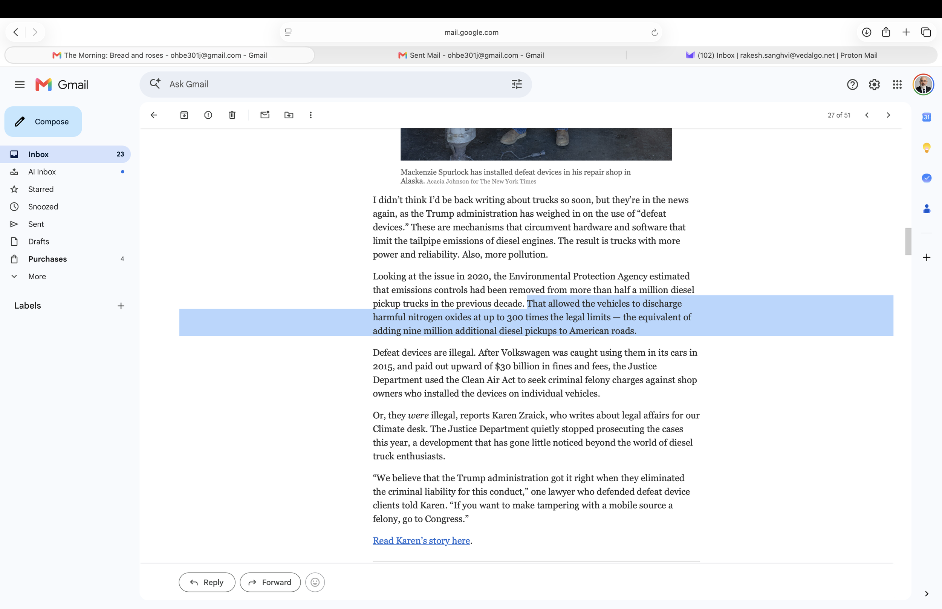
Task: Delete this email with trash icon
Action: pos(232,115)
